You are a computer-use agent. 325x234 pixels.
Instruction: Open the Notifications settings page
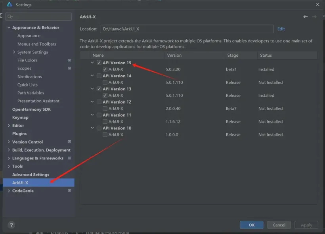point(29,77)
